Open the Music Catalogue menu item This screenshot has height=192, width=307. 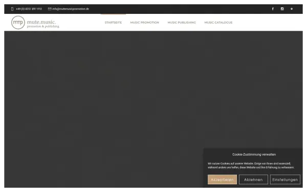218,23
